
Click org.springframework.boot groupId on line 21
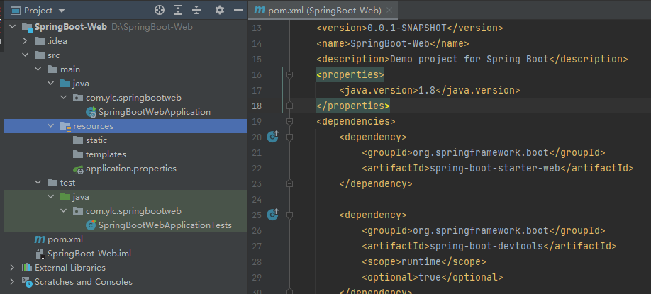480,152
